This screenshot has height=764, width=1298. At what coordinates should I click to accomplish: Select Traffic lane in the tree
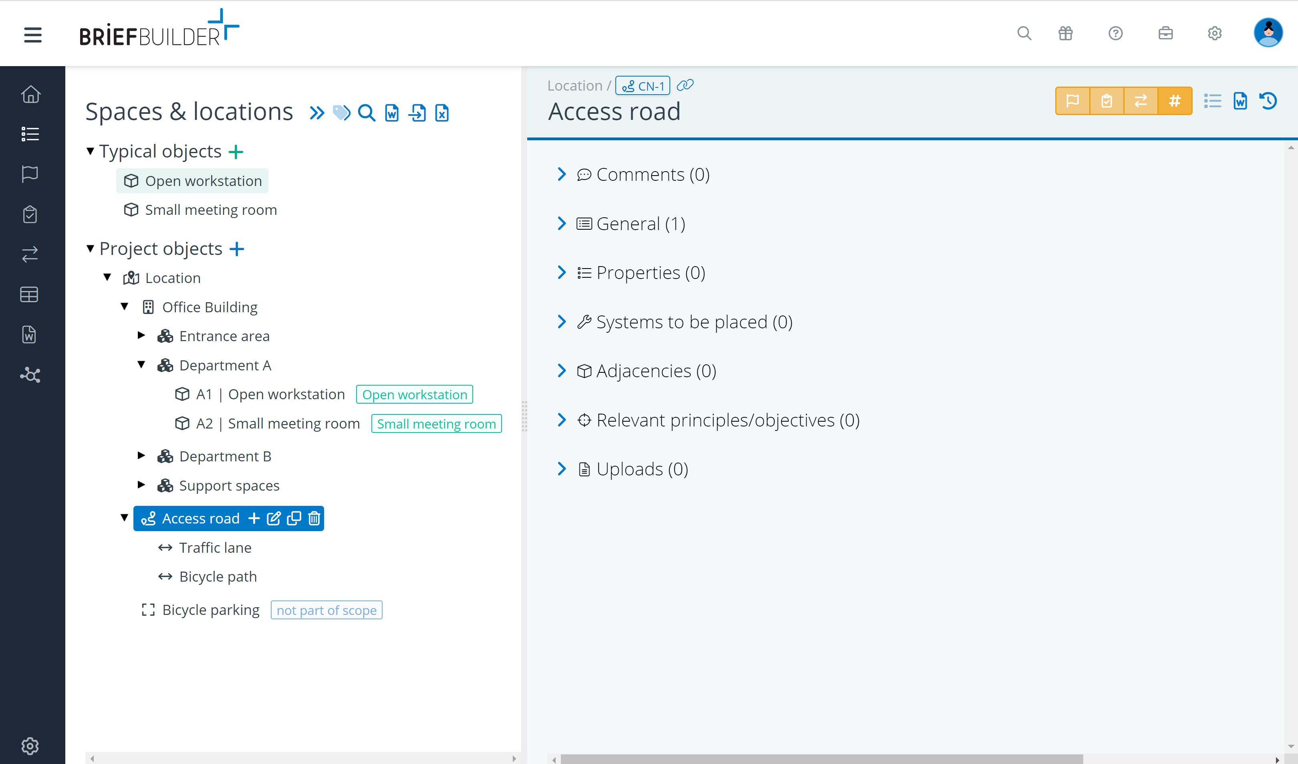215,548
